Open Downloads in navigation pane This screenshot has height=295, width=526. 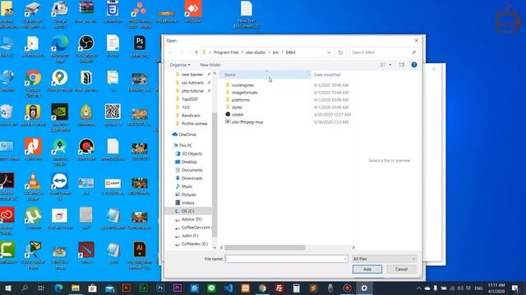(191, 179)
